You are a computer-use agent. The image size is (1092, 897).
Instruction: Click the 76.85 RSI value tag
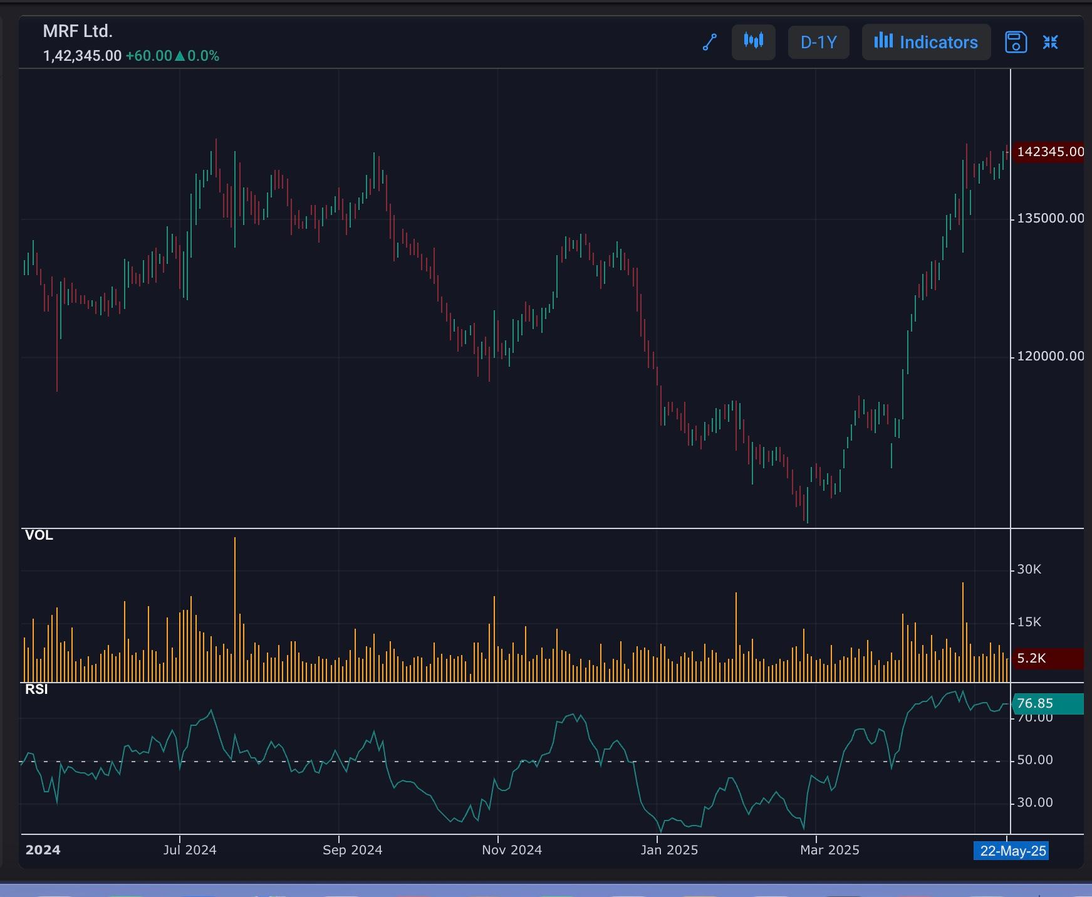click(1048, 703)
